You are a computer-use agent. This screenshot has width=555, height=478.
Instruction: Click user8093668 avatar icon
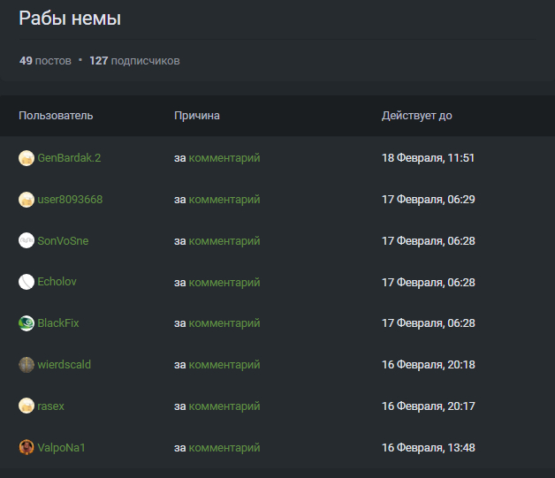pyautogui.click(x=26, y=200)
